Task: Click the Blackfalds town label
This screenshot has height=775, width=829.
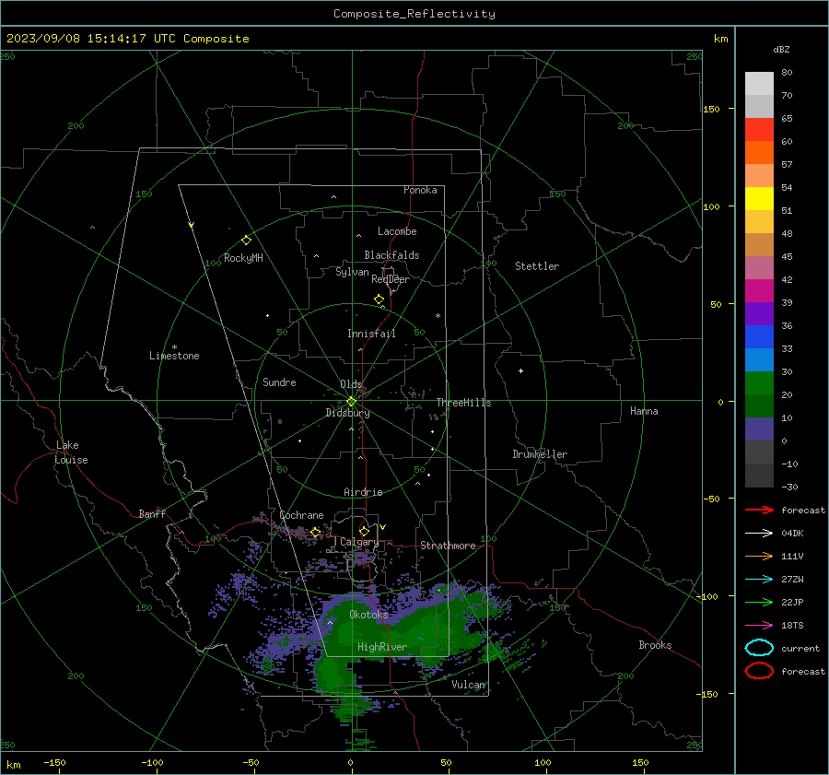Action: (x=391, y=255)
